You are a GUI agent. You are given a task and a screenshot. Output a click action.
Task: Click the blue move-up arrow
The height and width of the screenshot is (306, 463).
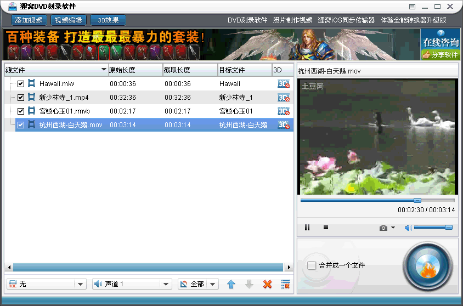point(231,284)
